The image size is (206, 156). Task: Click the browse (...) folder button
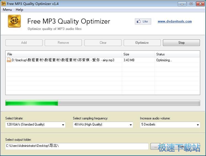[x=155, y=146]
